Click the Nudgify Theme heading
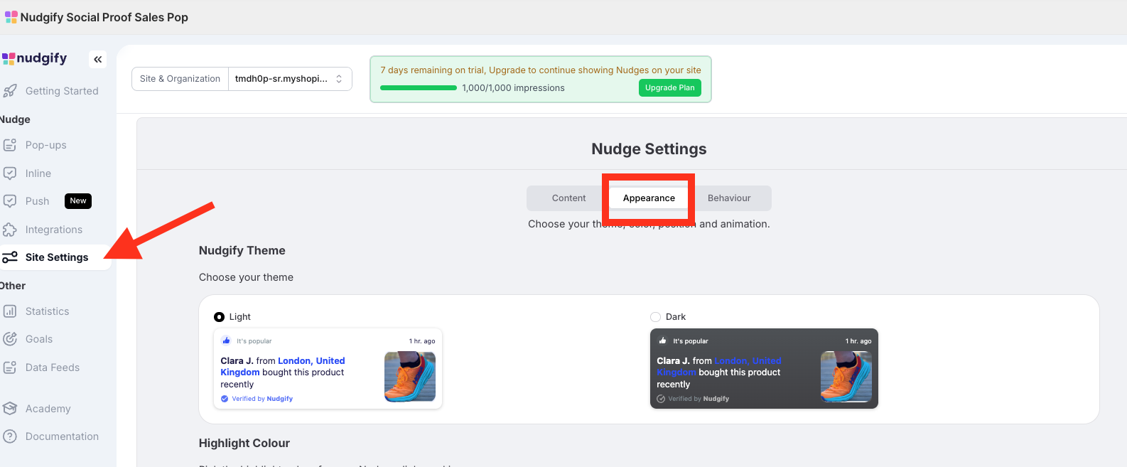1127x467 pixels. pos(242,251)
